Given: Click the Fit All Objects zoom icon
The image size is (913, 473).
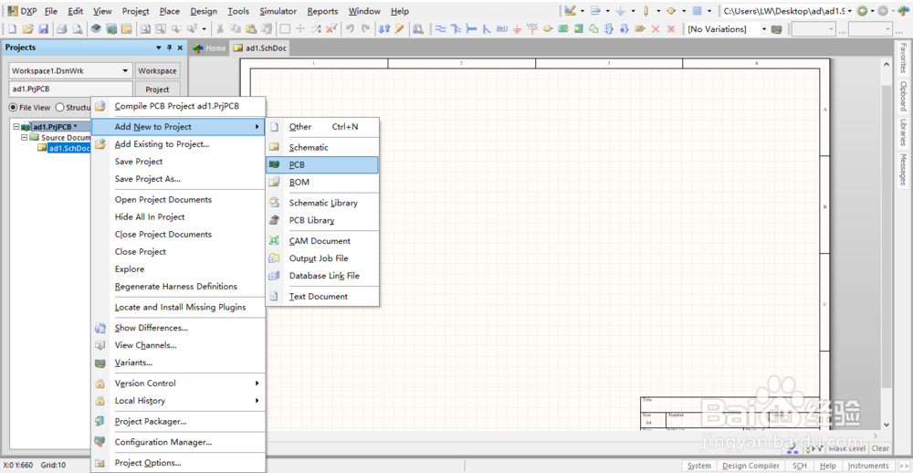Looking at the screenshot, I should pyautogui.click(x=144, y=28).
